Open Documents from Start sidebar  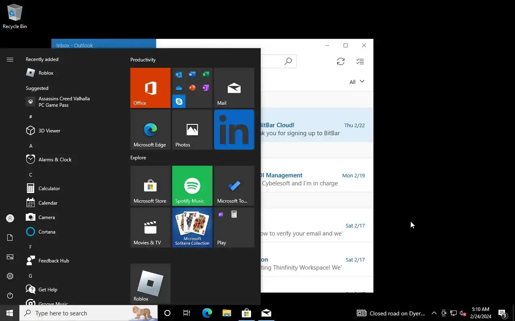tap(10, 238)
